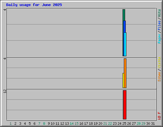Click the 'Files' legend label

(x=159, y=25)
